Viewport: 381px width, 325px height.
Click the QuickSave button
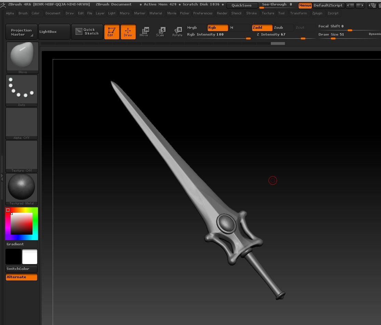coord(242,5)
